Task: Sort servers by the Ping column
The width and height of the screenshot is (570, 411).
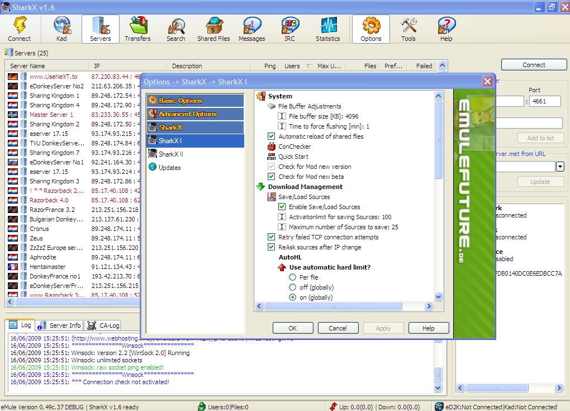Action: point(265,66)
